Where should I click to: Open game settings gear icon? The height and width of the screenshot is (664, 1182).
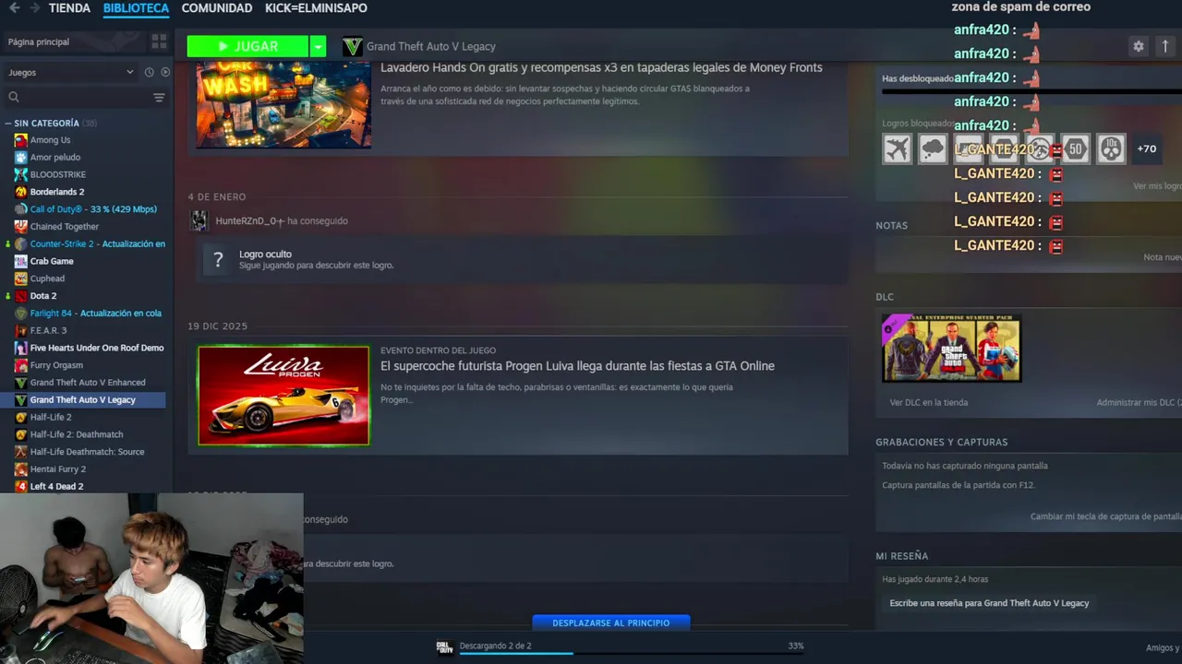[1139, 46]
